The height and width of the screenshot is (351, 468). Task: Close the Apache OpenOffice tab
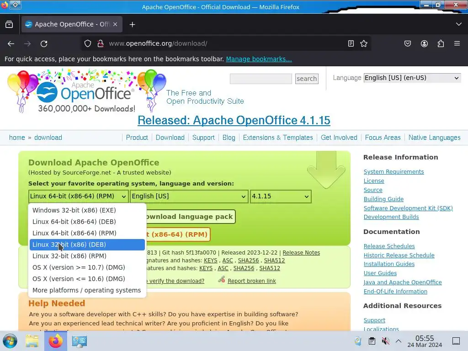(115, 24)
